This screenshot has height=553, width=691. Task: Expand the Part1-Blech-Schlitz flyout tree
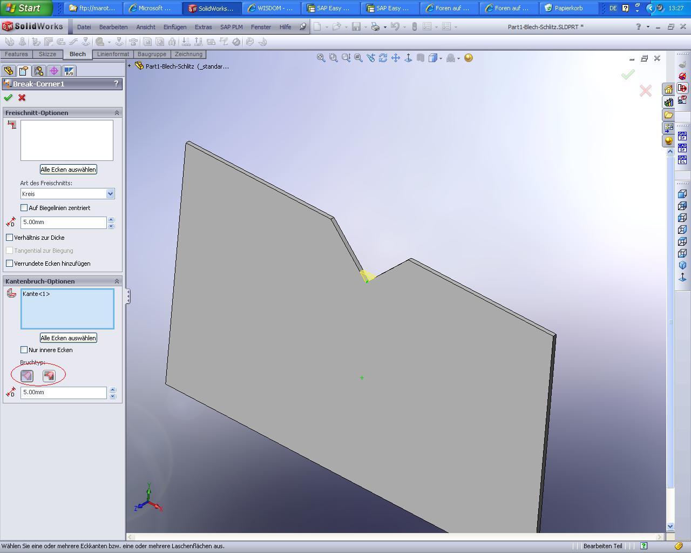pyautogui.click(x=130, y=66)
